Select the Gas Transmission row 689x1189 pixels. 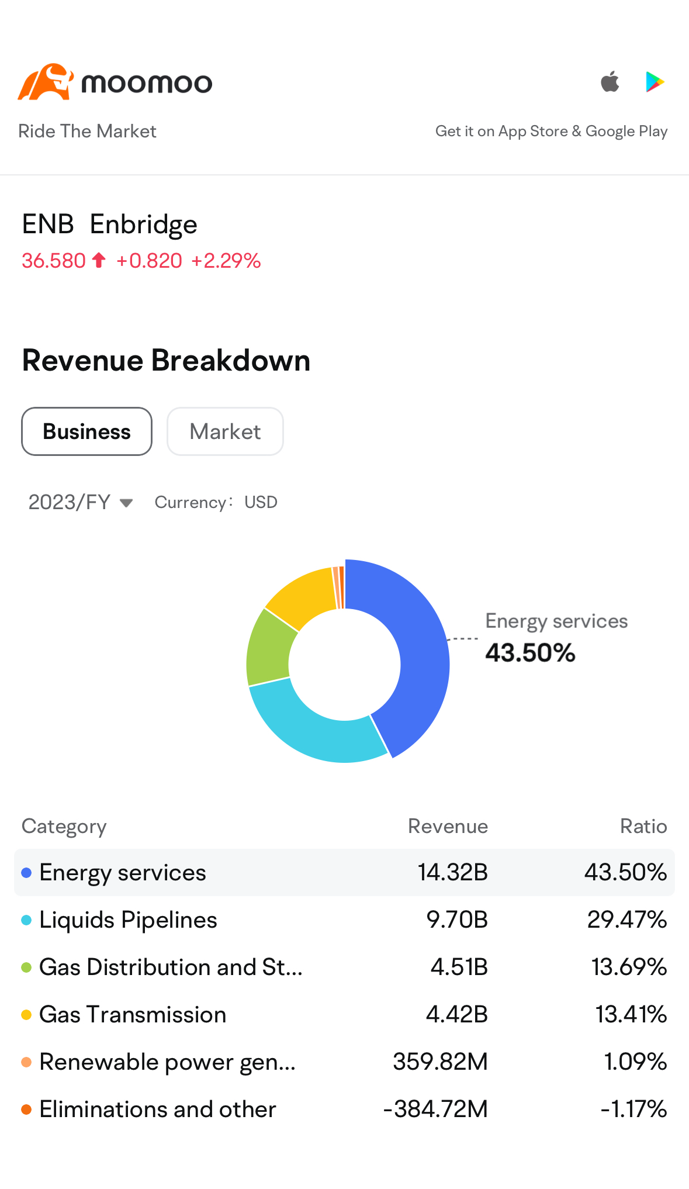(x=344, y=1014)
